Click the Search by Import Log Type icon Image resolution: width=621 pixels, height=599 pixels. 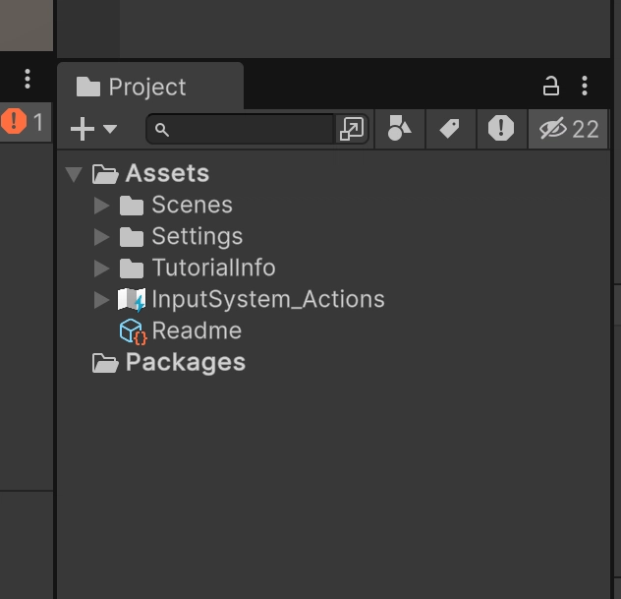click(501, 129)
